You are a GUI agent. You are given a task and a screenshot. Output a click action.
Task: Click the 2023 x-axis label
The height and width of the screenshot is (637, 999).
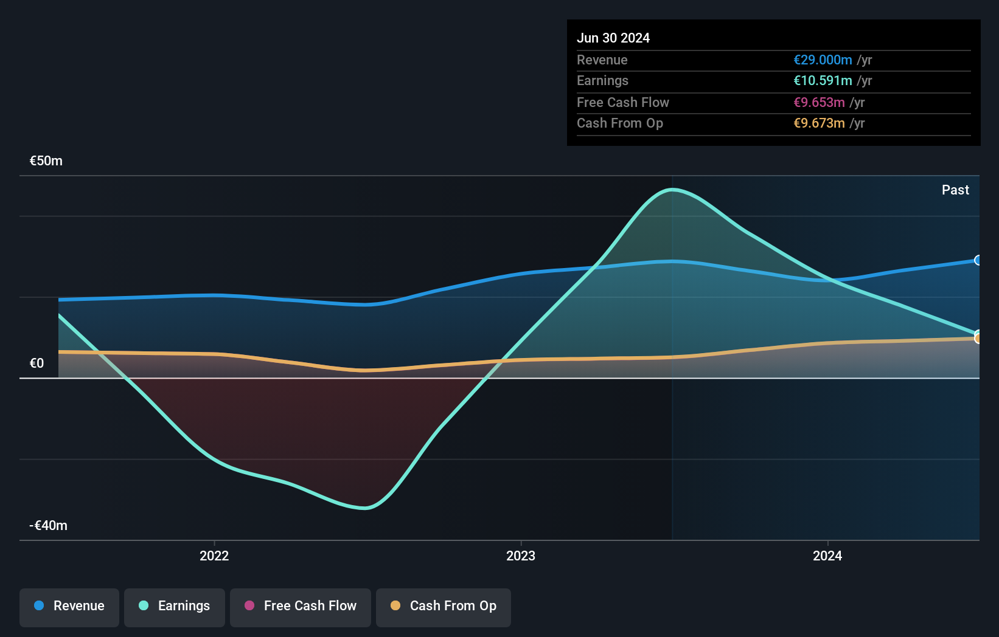pyautogui.click(x=521, y=556)
